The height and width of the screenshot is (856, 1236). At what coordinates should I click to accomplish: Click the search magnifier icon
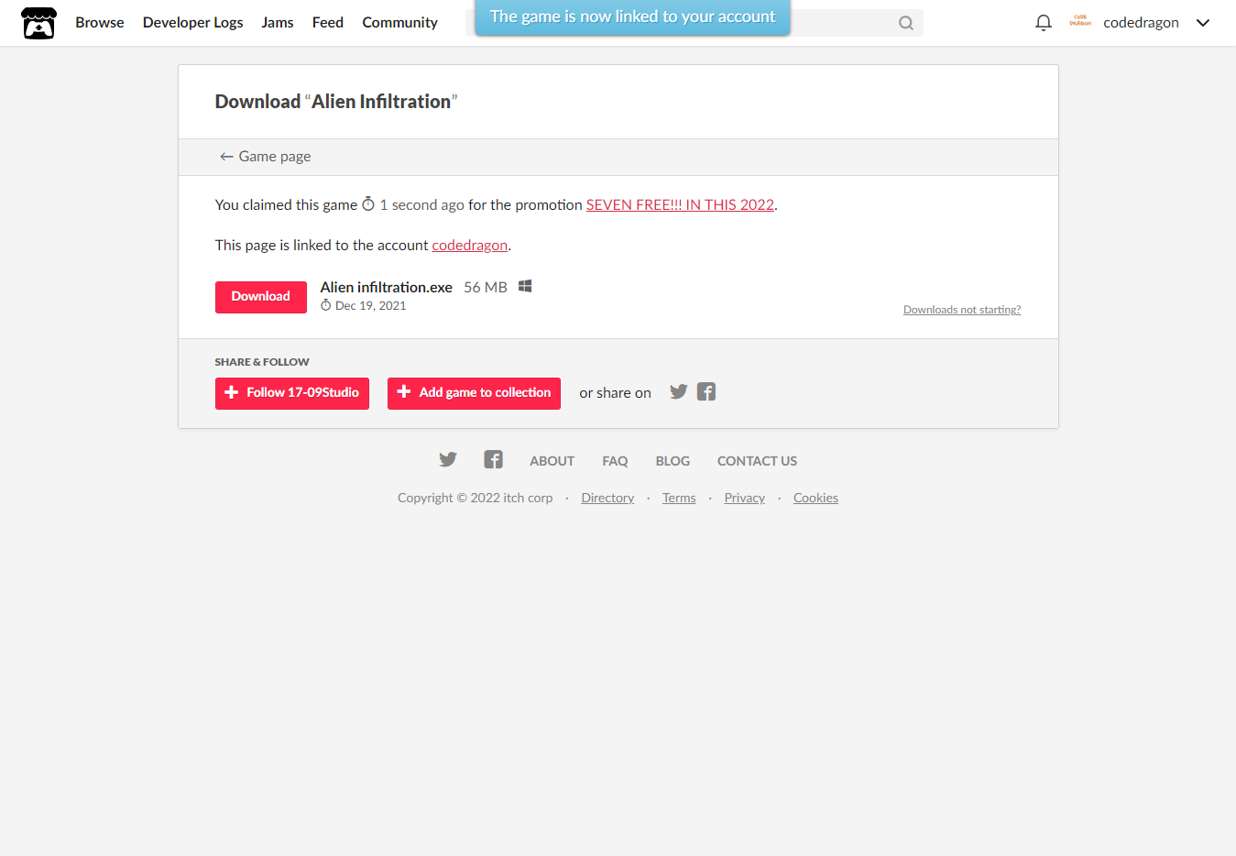pyautogui.click(x=906, y=23)
